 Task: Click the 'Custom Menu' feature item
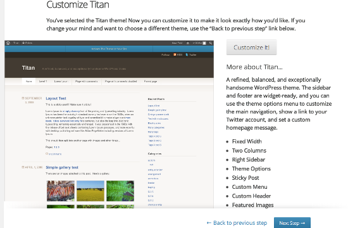click(x=249, y=187)
